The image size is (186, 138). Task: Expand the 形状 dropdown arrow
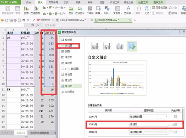(110, 13)
